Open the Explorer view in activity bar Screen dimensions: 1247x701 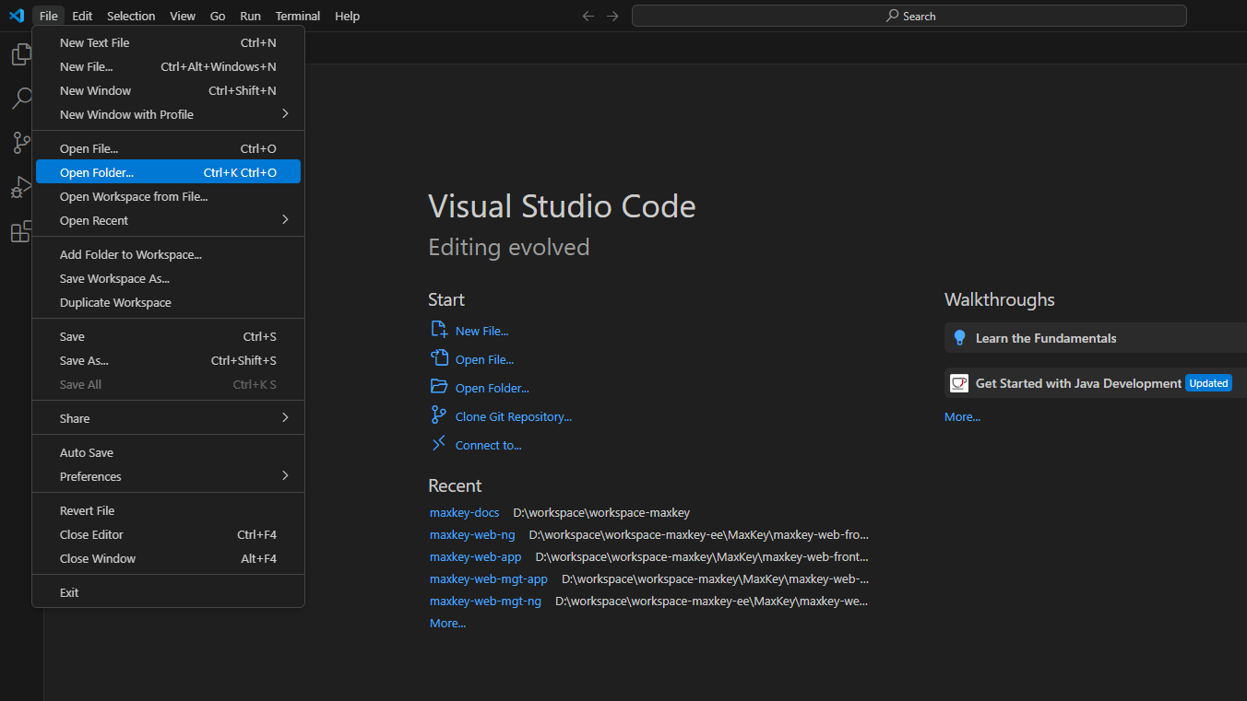21,55
